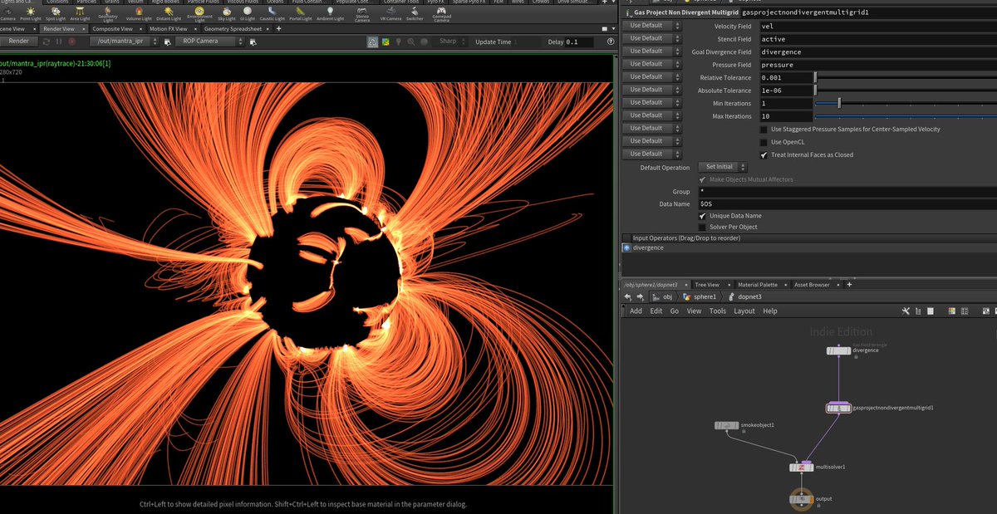Viewport: 997px width, 514px height.
Task: Toggle Make Objects Mutual Affectors checkbox
Action: coord(702,179)
